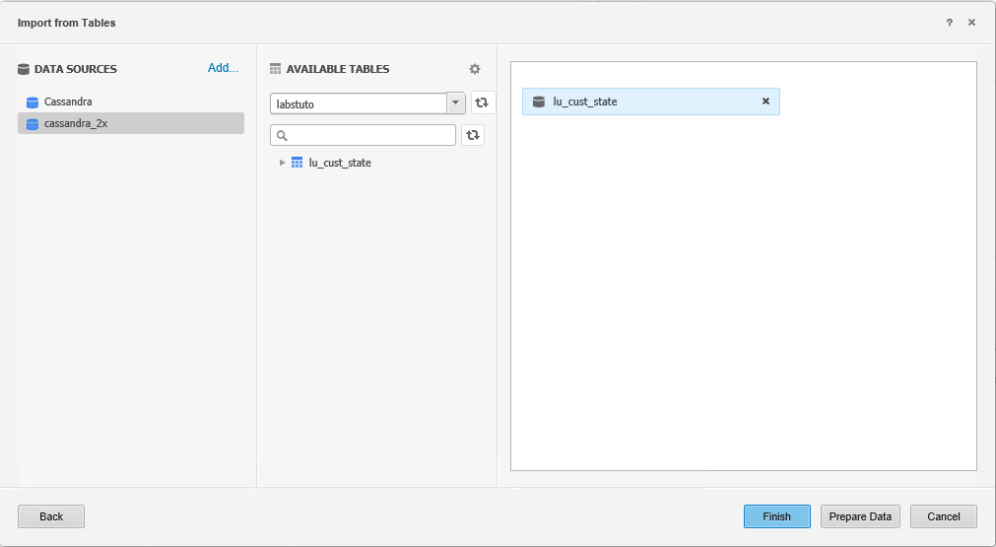Cancel the table import

point(943,516)
